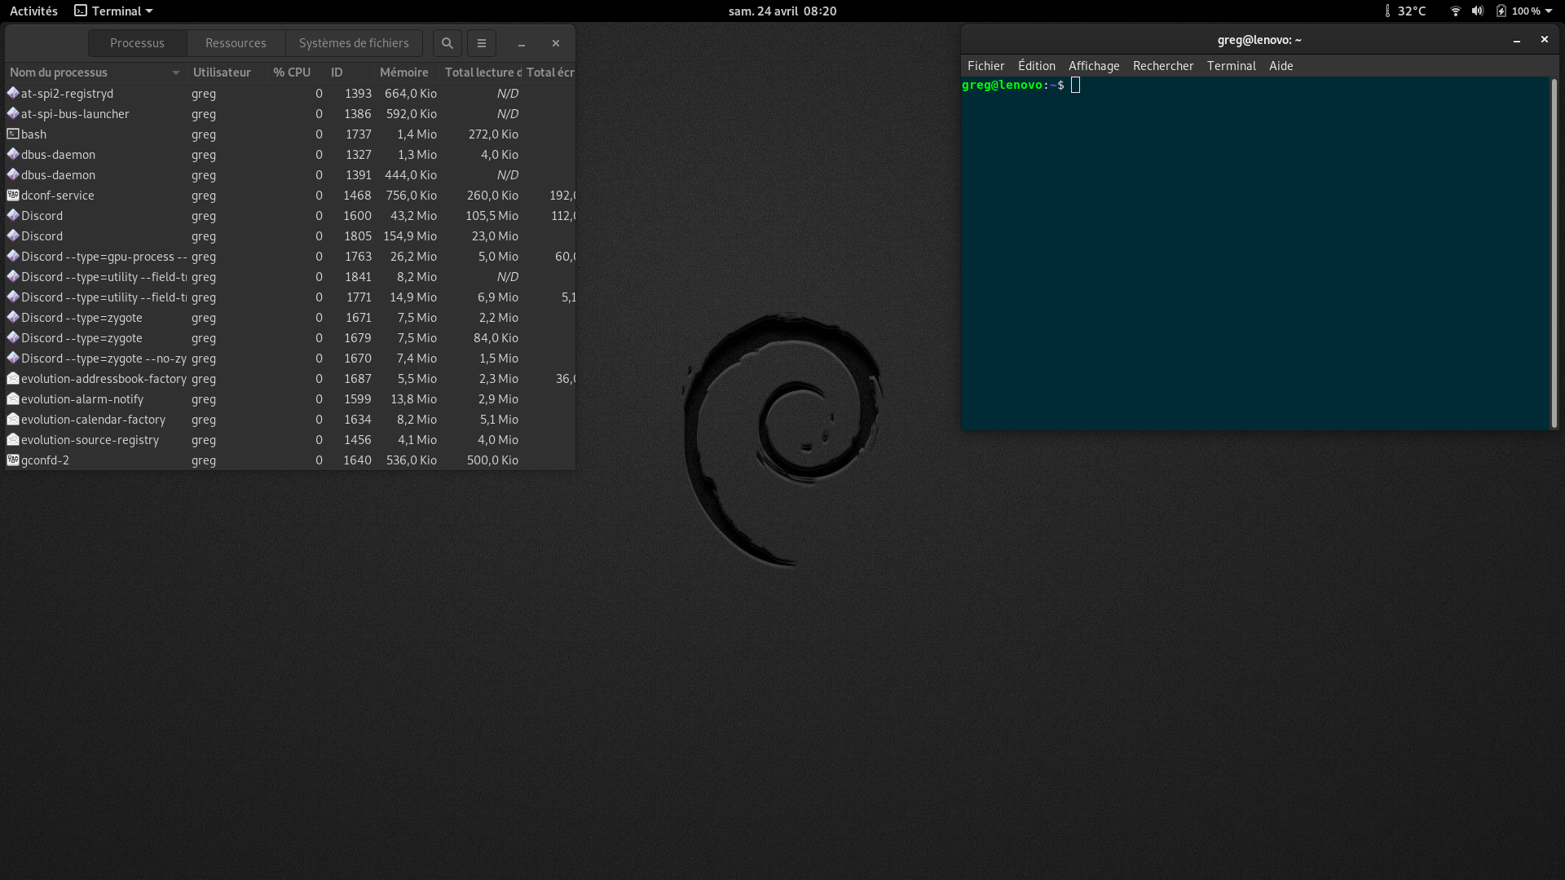1565x880 pixels.
Task: Click the volume icon in top bar
Action: tap(1477, 11)
